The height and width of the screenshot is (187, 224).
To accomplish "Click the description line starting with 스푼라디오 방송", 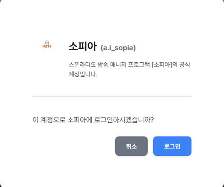I will click(129, 65).
